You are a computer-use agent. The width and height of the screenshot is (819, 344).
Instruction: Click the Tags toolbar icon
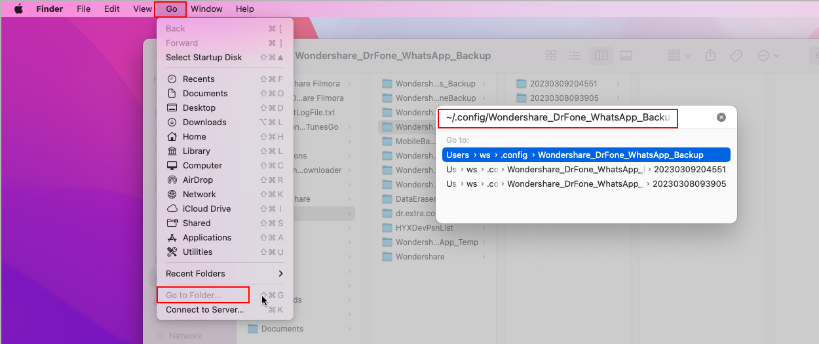point(736,56)
